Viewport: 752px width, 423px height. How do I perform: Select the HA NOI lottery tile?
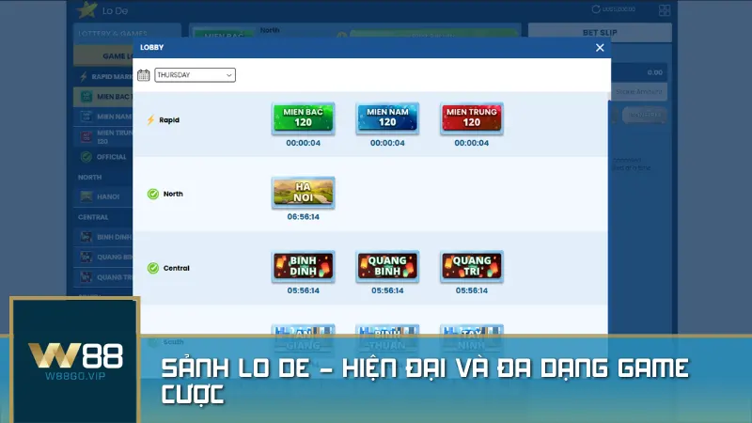[303, 193]
